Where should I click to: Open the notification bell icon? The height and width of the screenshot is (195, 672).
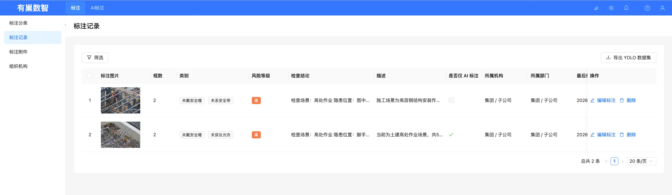pyautogui.click(x=626, y=8)
